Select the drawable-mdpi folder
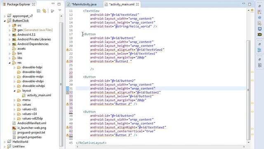 pos(30,77)
